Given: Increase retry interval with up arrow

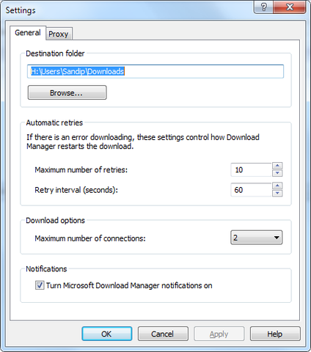Looking at the screenshot, I should (x=277, y=186).
